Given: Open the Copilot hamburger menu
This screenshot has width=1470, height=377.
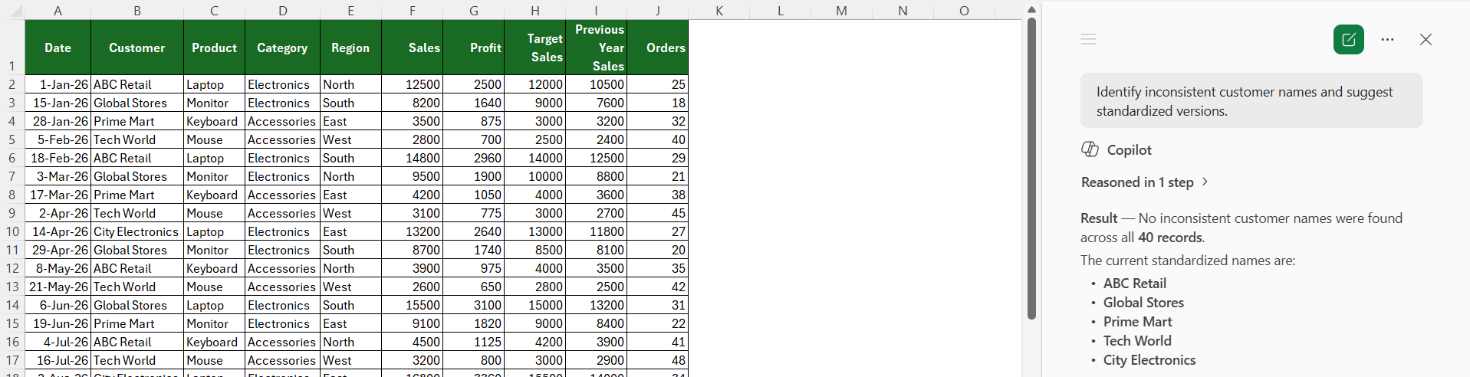Looking at the screenshot, I should coord(1088,39).
